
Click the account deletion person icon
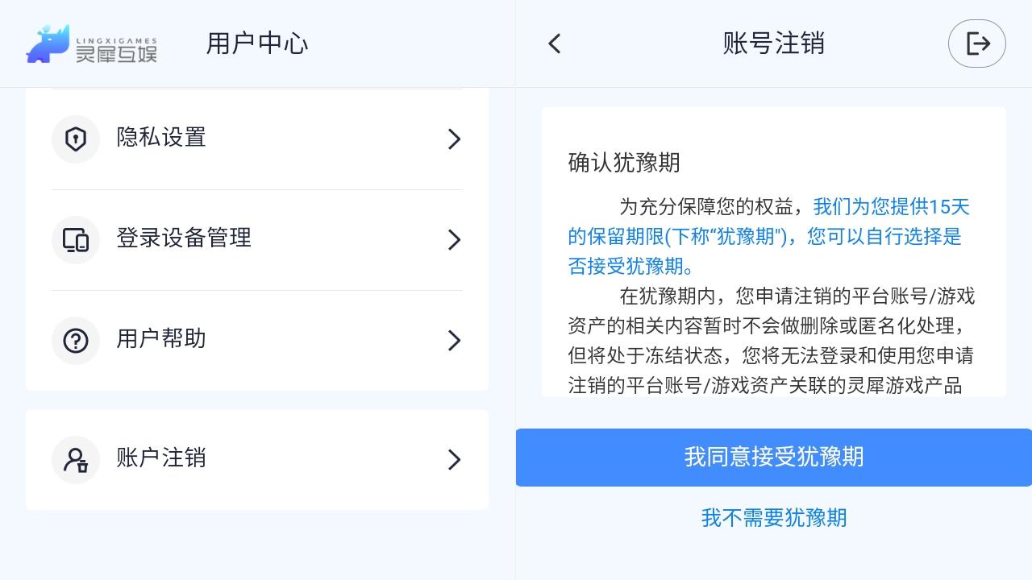coord(76,460)
